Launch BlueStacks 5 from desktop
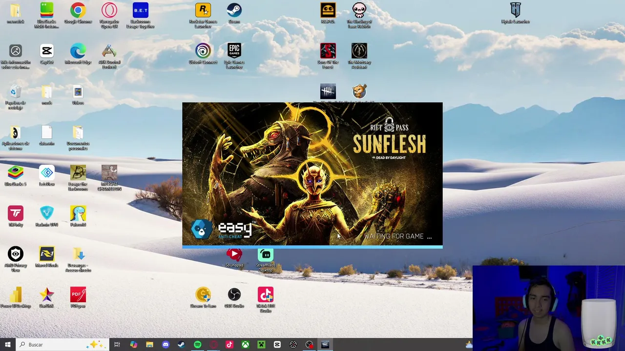The height and width of the screenshot is (351, 625). [x=16, y=176]
